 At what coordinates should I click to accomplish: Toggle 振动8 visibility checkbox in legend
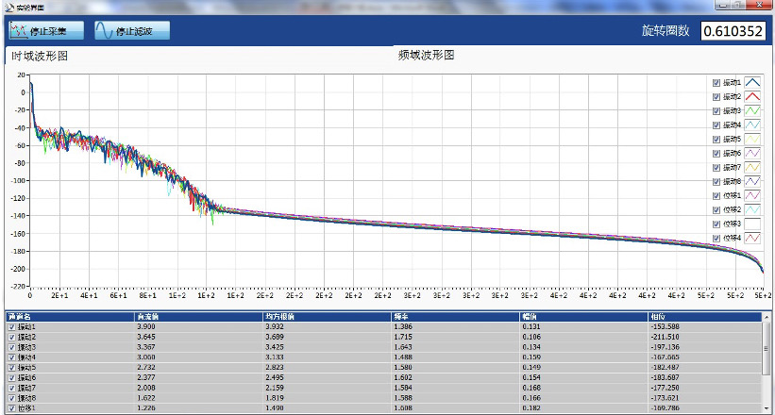tap(716, 181)
